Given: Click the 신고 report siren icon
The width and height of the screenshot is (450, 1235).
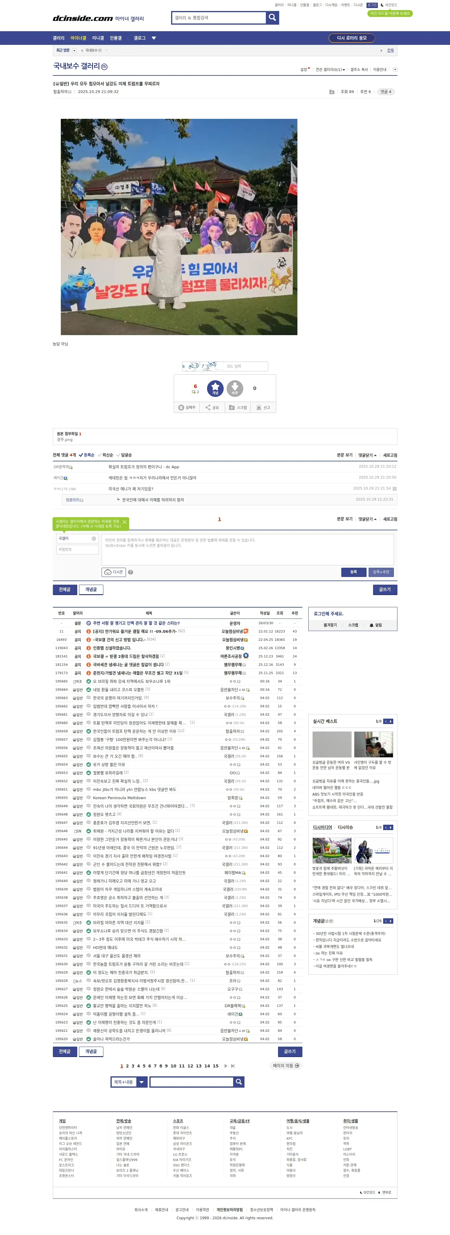Looking at the screenshot, I should 259,408.
